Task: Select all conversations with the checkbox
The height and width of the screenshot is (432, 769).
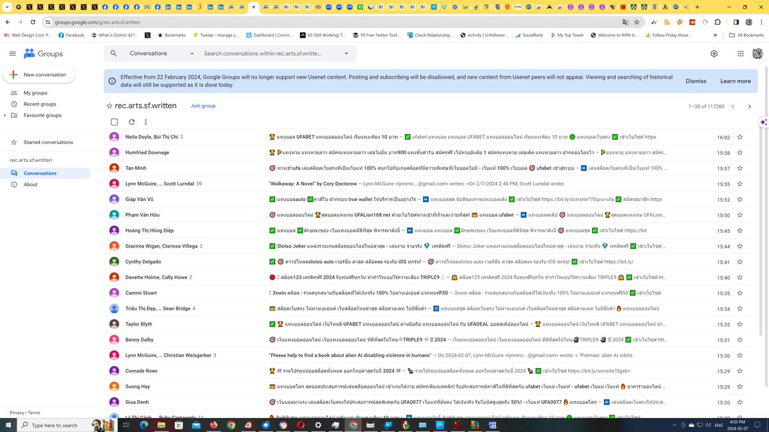Action: tap(114, 122)
